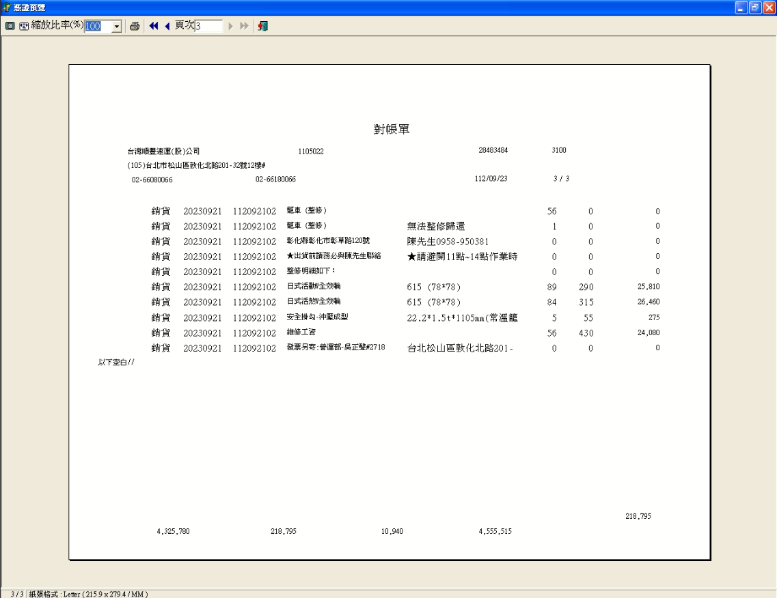Click the zoom ratio field showing 100
This screenshot has height=598, width=777.
coord(96,26)
